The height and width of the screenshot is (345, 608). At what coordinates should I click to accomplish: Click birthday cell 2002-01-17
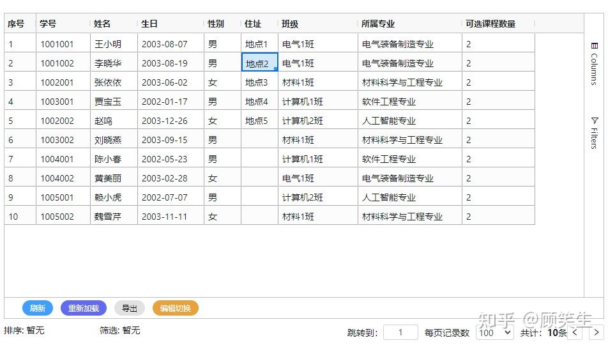[x=171, y=101]
